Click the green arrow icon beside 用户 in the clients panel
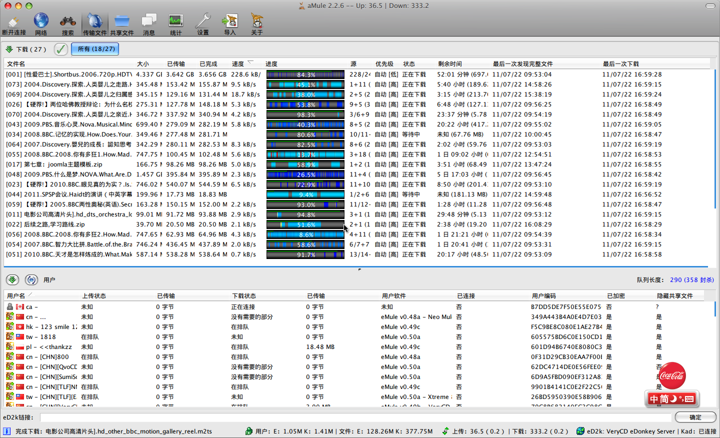This screenshot has height=438, width=720. pyautogui.click(x=12, y=280)
